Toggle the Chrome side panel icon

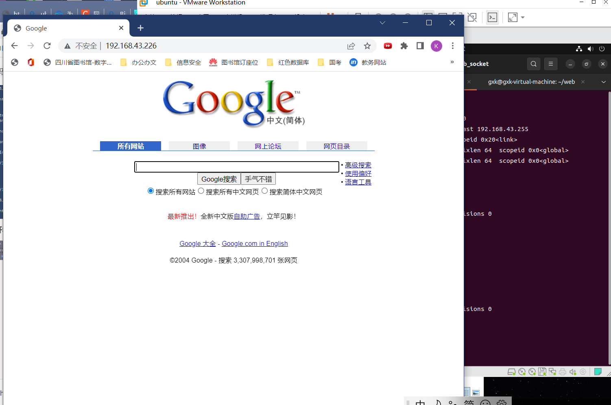click(x=420, y=46)
